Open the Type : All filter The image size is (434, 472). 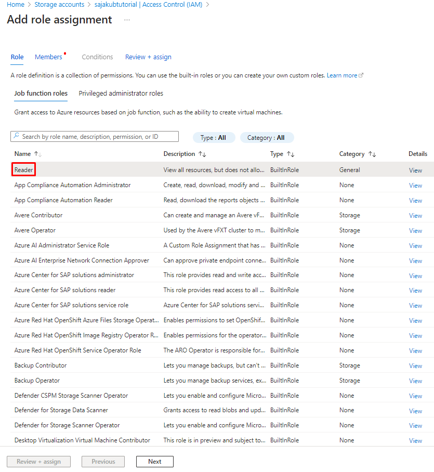(x=214, y=138)
